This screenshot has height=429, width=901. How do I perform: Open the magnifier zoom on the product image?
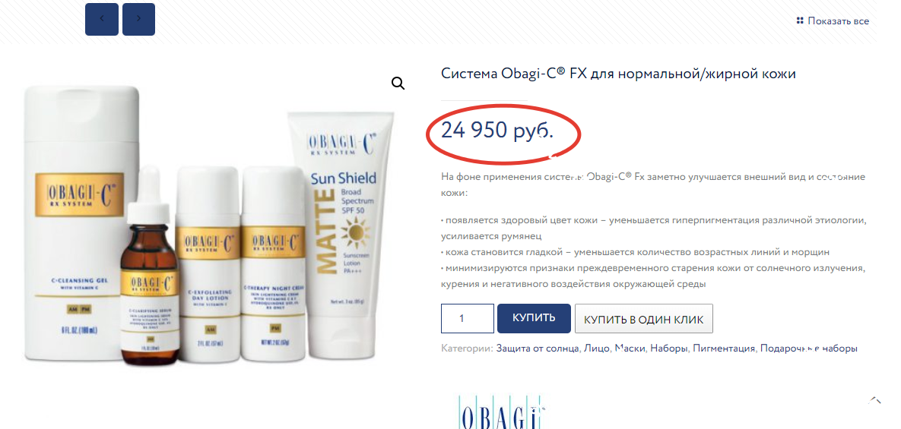point(398,84)
